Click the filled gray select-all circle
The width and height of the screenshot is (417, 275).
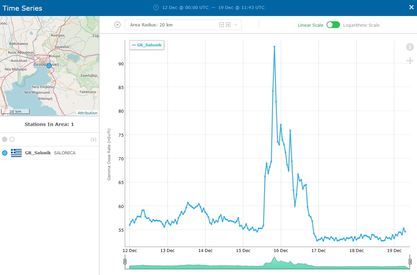pyautogui.click(x=5, y=139)
